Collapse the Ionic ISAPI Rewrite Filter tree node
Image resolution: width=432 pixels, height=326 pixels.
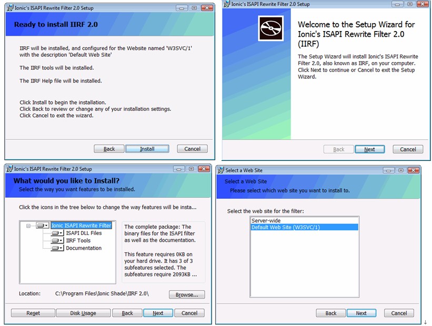(28, 226)
